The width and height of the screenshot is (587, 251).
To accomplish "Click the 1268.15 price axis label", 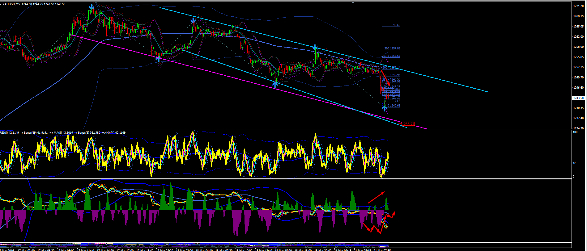I will point(578,16).
